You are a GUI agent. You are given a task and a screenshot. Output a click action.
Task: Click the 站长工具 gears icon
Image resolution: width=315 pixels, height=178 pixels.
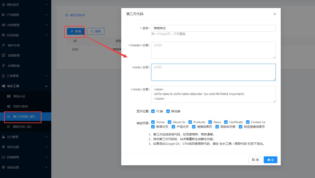click(x=3, y=86)
